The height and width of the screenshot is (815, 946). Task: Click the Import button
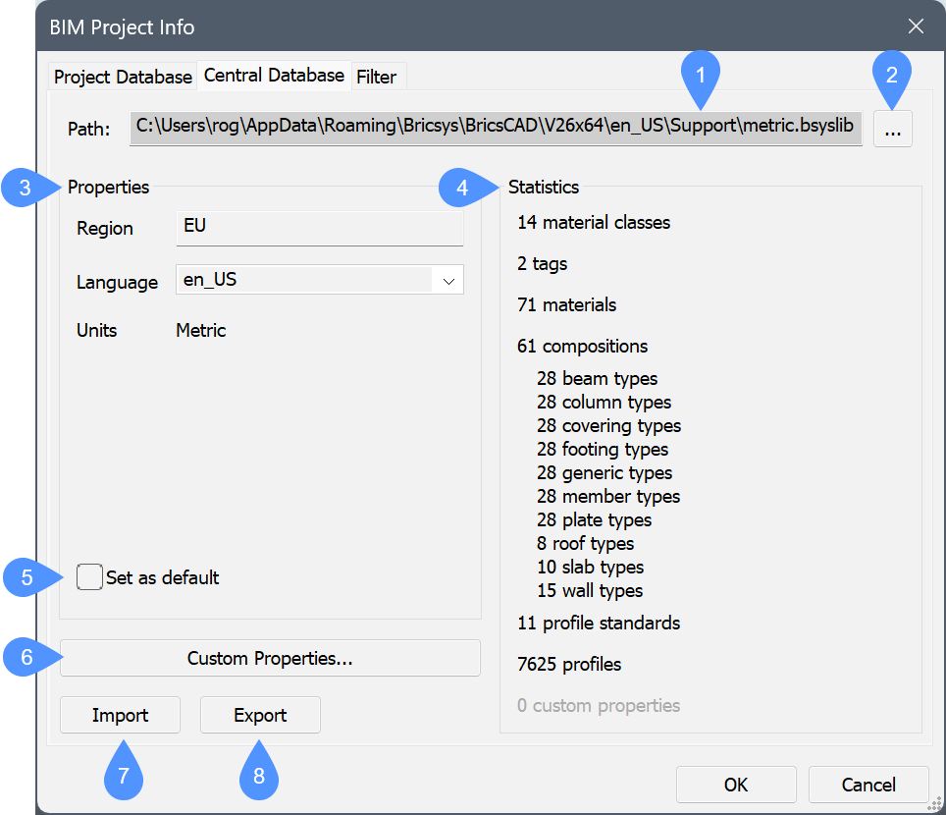(x=121, y=715)
